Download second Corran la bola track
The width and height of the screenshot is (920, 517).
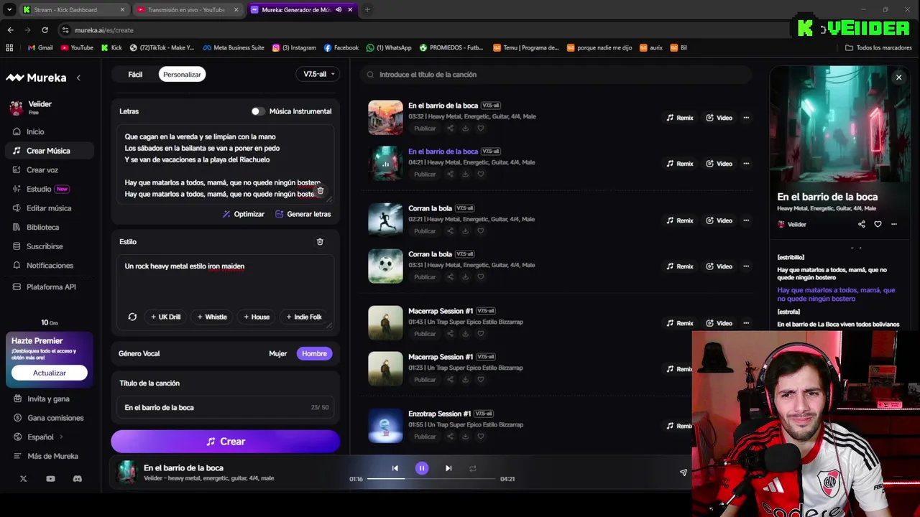click(x=465, y=277)
